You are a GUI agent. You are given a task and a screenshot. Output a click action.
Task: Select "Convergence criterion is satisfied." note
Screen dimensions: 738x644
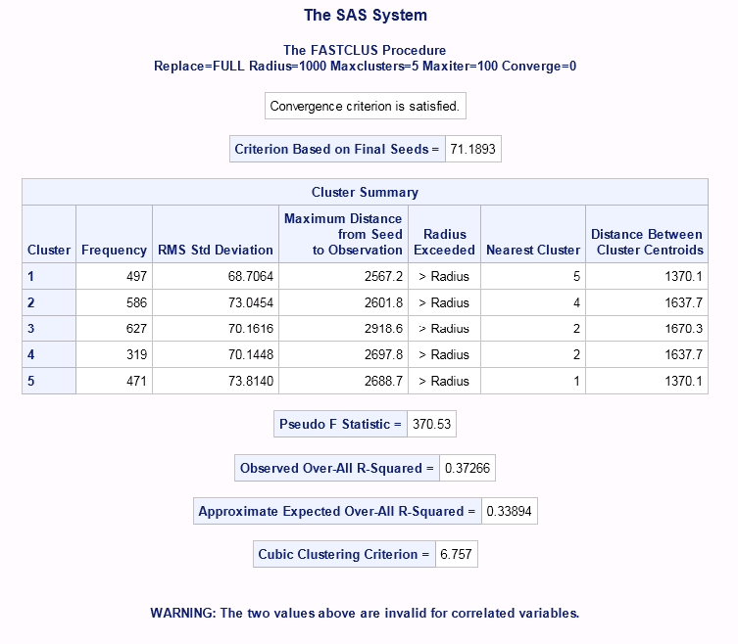pyautogui.click(x=366, y=106)
